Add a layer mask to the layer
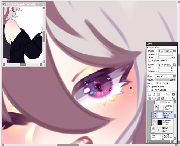180x146 pixels. 174,94
